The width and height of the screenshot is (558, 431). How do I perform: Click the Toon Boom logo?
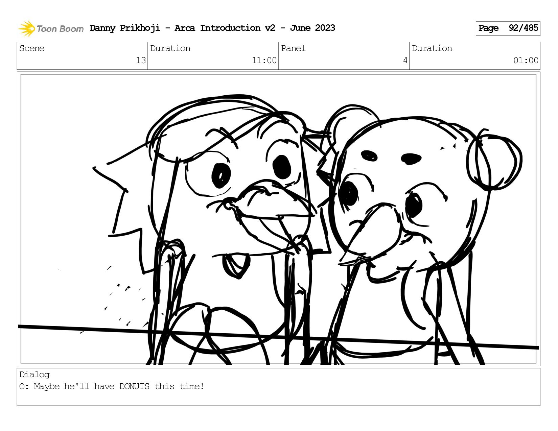51,28
